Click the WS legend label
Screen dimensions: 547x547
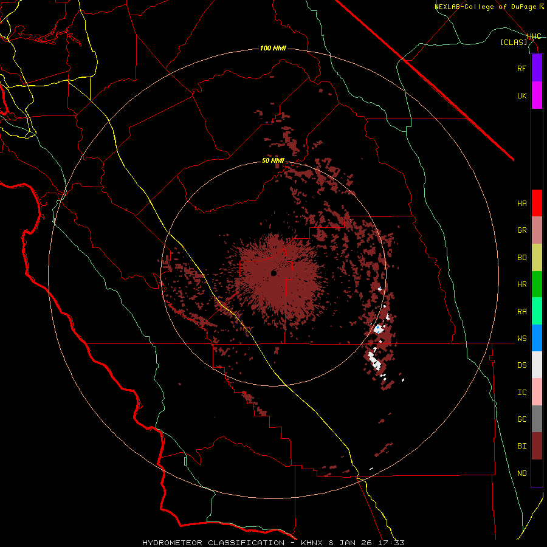click(x=521, y=339)
